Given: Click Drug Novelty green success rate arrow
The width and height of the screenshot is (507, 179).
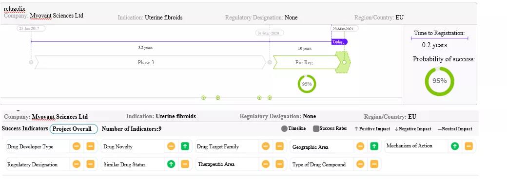Looking at the screenshot, I should pyautogui.click(x=185, y=146).
